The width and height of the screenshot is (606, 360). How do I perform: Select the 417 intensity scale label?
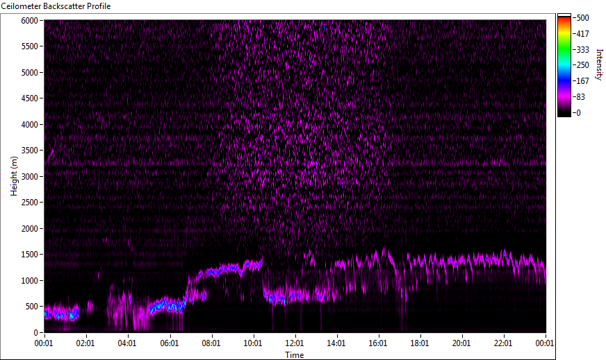582,33
